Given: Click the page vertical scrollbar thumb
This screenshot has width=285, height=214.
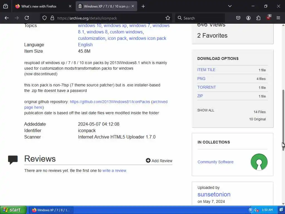Looking at the screenshot, I should tap(283, 120).
